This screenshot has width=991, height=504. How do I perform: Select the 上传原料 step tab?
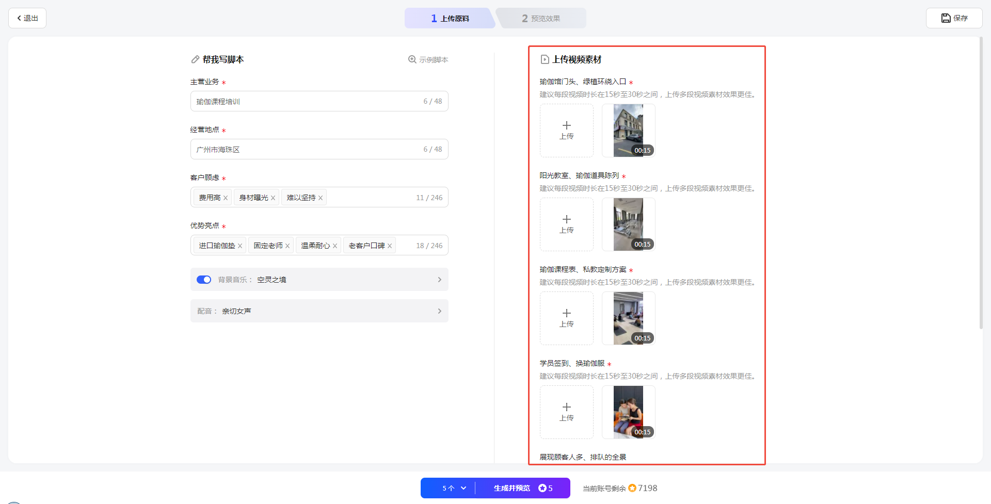click(450, 19)
